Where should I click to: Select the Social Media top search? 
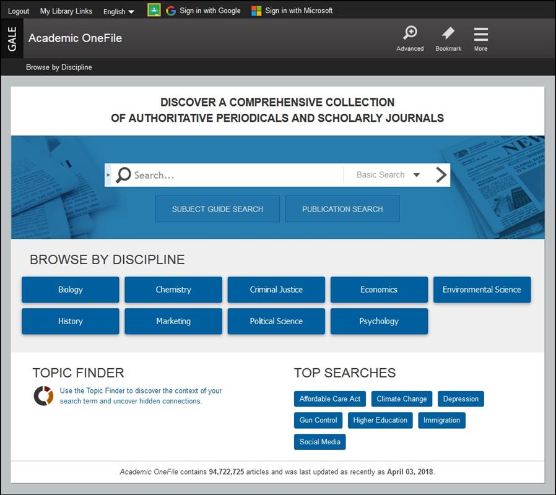point(320,442)
